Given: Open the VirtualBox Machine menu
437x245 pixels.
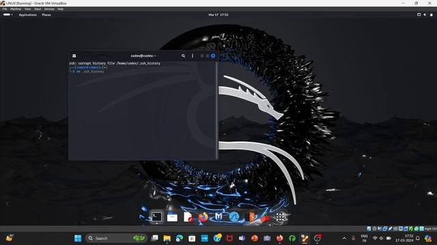Looking at the screenshot, I should pos(16,9).
